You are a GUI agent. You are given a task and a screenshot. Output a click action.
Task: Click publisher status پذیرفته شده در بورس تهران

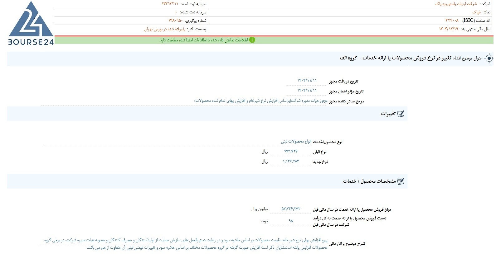165,29
